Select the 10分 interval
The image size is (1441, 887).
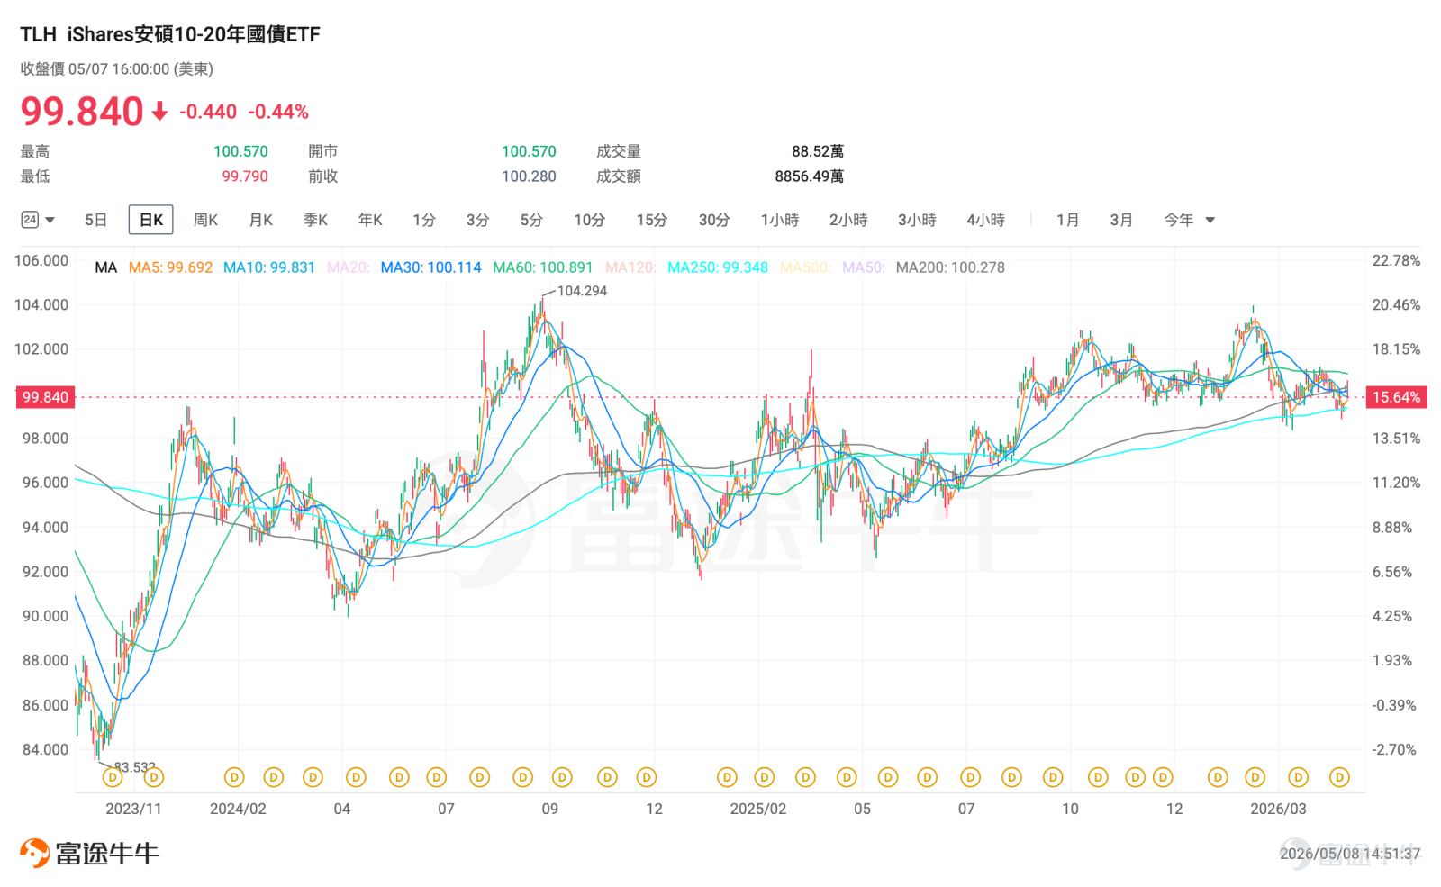click(590, 220)
